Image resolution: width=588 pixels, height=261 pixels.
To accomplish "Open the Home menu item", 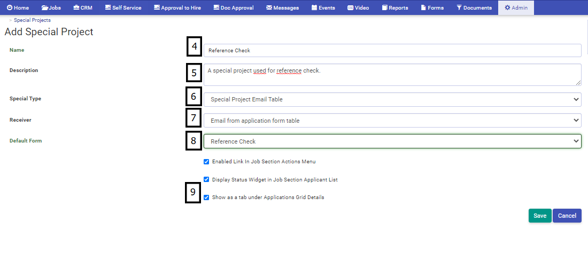I will click(x=18, y=7).
